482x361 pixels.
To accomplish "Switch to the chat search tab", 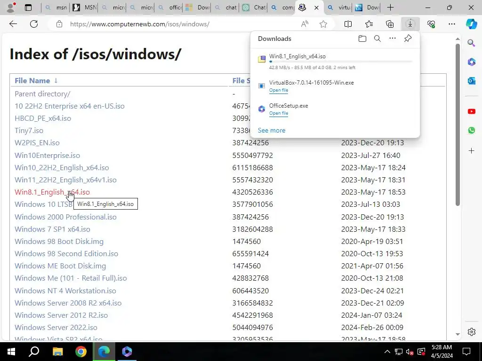I will click(225, 8).
